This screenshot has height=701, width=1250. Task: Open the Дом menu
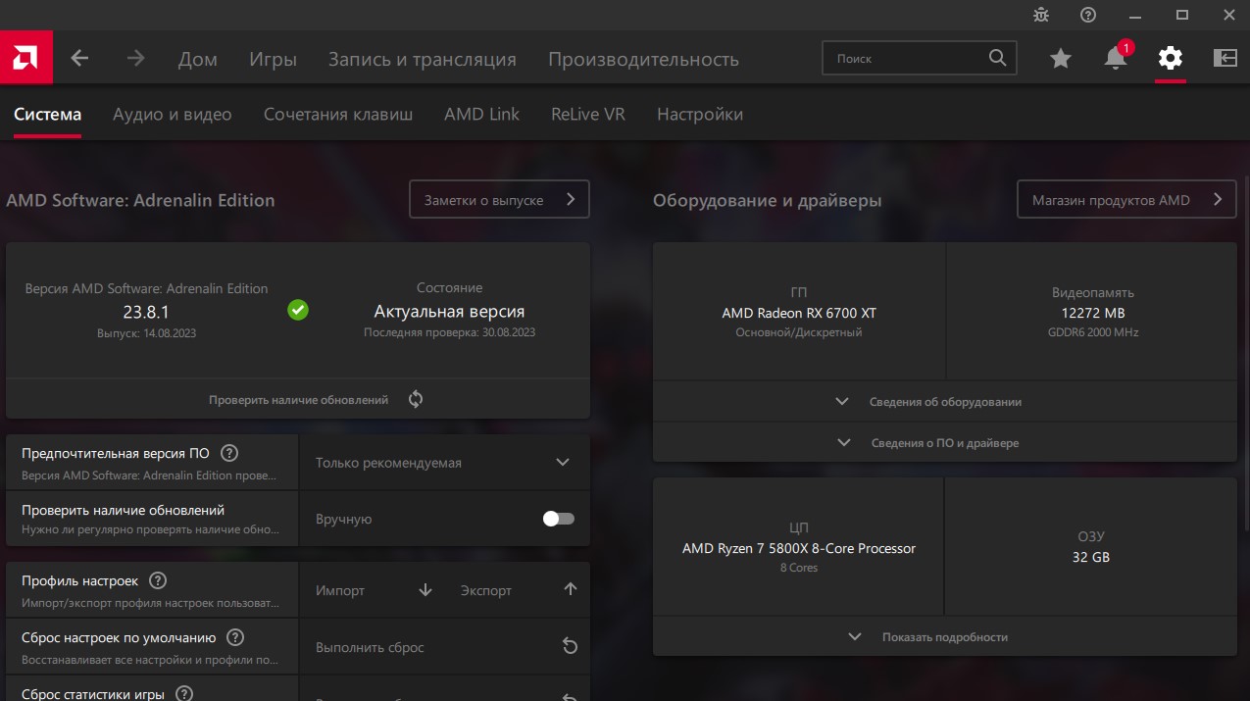pyautogui.click(x=198, y=59)
